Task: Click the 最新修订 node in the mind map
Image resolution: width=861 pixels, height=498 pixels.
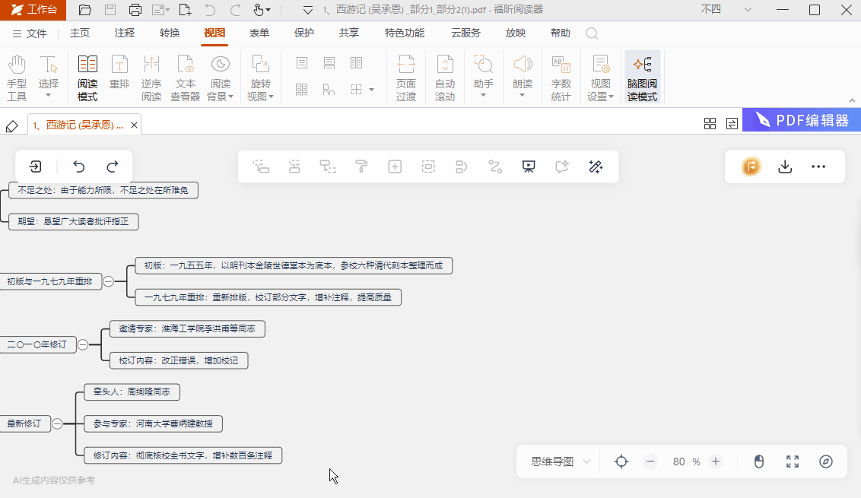Action: (24, 423)
